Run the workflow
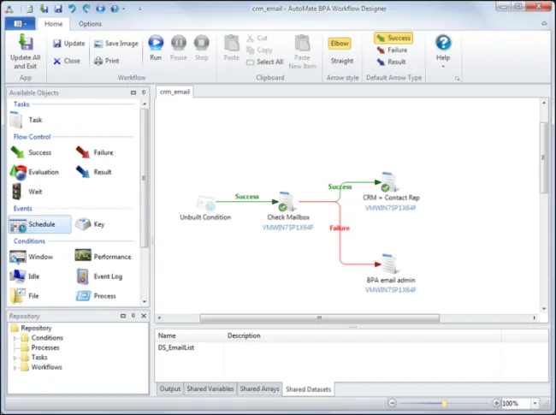 click(156, 48)
